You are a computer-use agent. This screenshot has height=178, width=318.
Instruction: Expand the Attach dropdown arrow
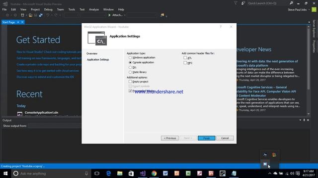pos(125,15)
